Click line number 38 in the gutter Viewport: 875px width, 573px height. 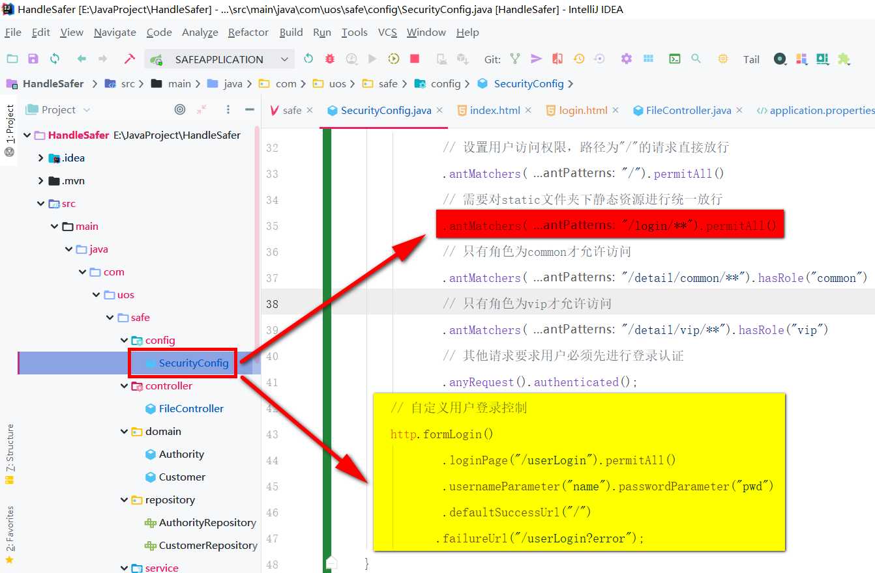point(272,304)
